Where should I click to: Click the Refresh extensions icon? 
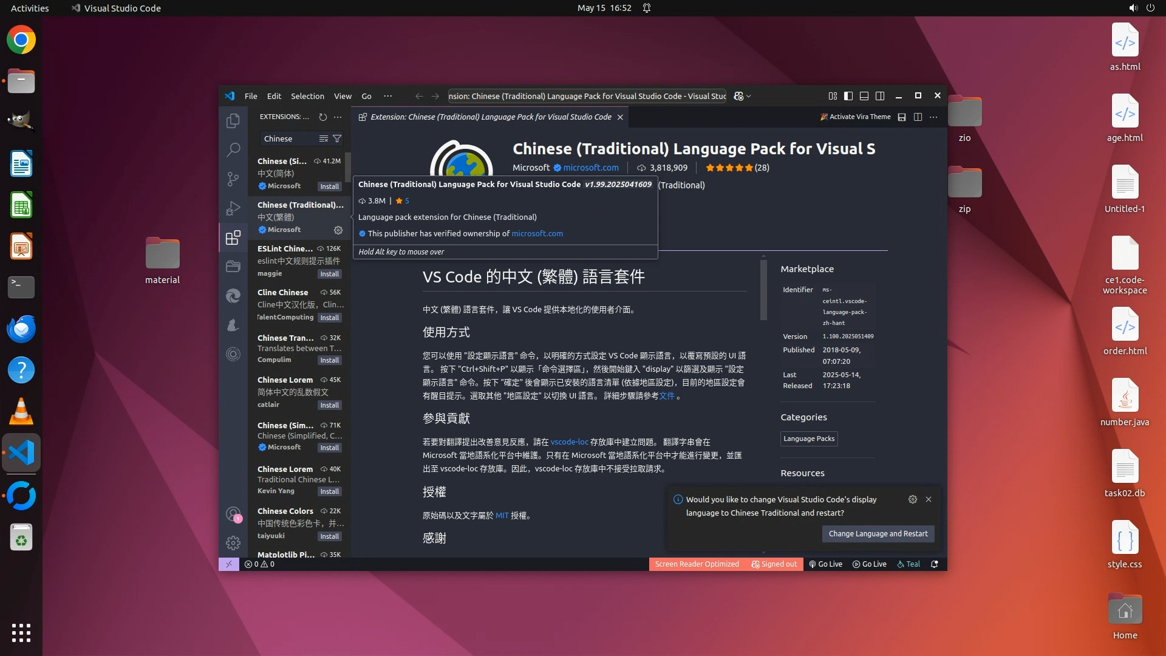323,117
